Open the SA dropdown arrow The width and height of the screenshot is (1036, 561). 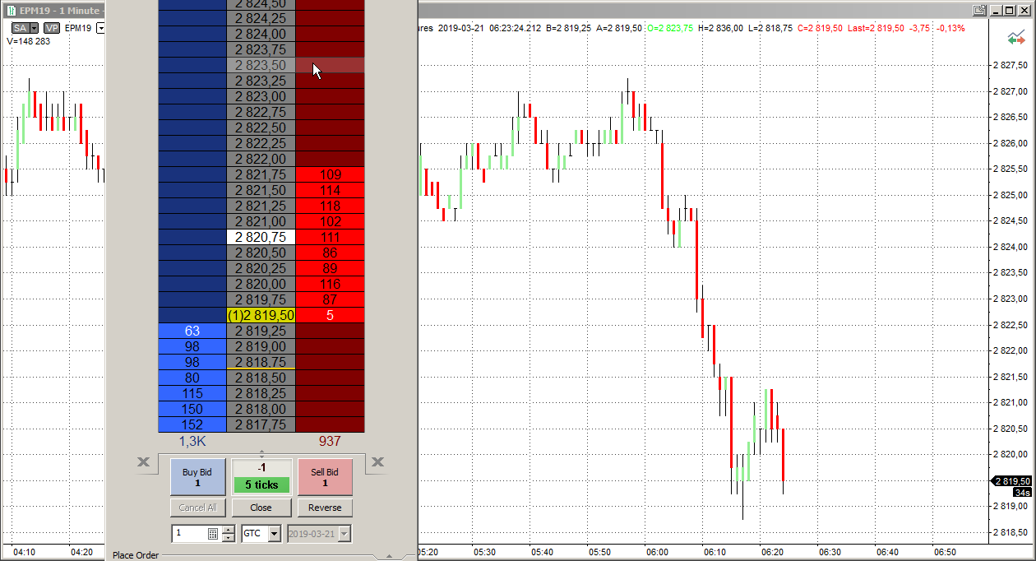coord(35,28)
